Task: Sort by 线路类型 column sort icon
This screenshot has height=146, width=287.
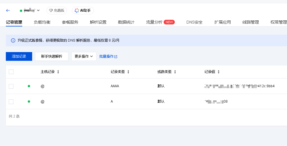Action: point(175,72)
